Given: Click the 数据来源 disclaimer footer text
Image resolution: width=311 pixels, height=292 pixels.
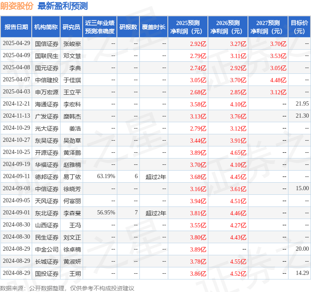Looking at the screenshot, I should point(67,288).
